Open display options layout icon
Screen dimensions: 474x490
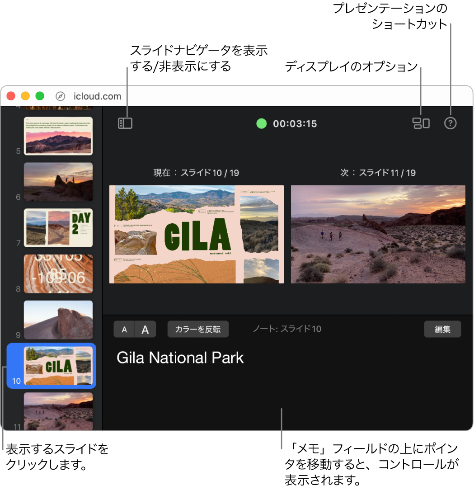tap(421, 123)
